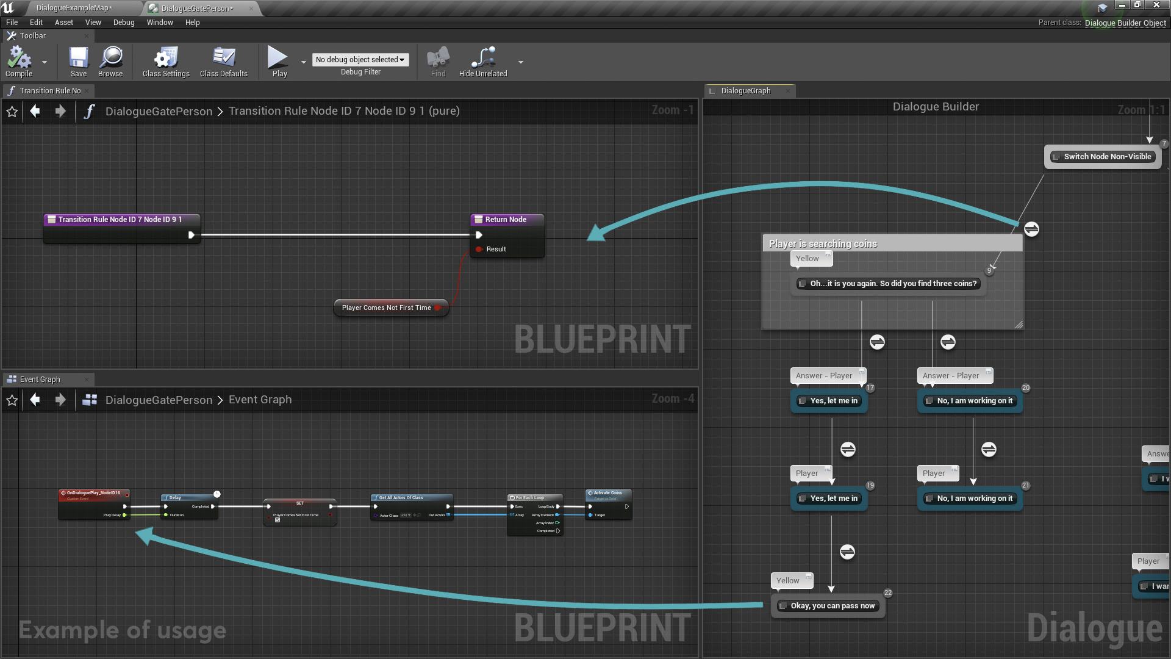Expand Compile options arrow
1171x659 pixels.
(45, 62)
